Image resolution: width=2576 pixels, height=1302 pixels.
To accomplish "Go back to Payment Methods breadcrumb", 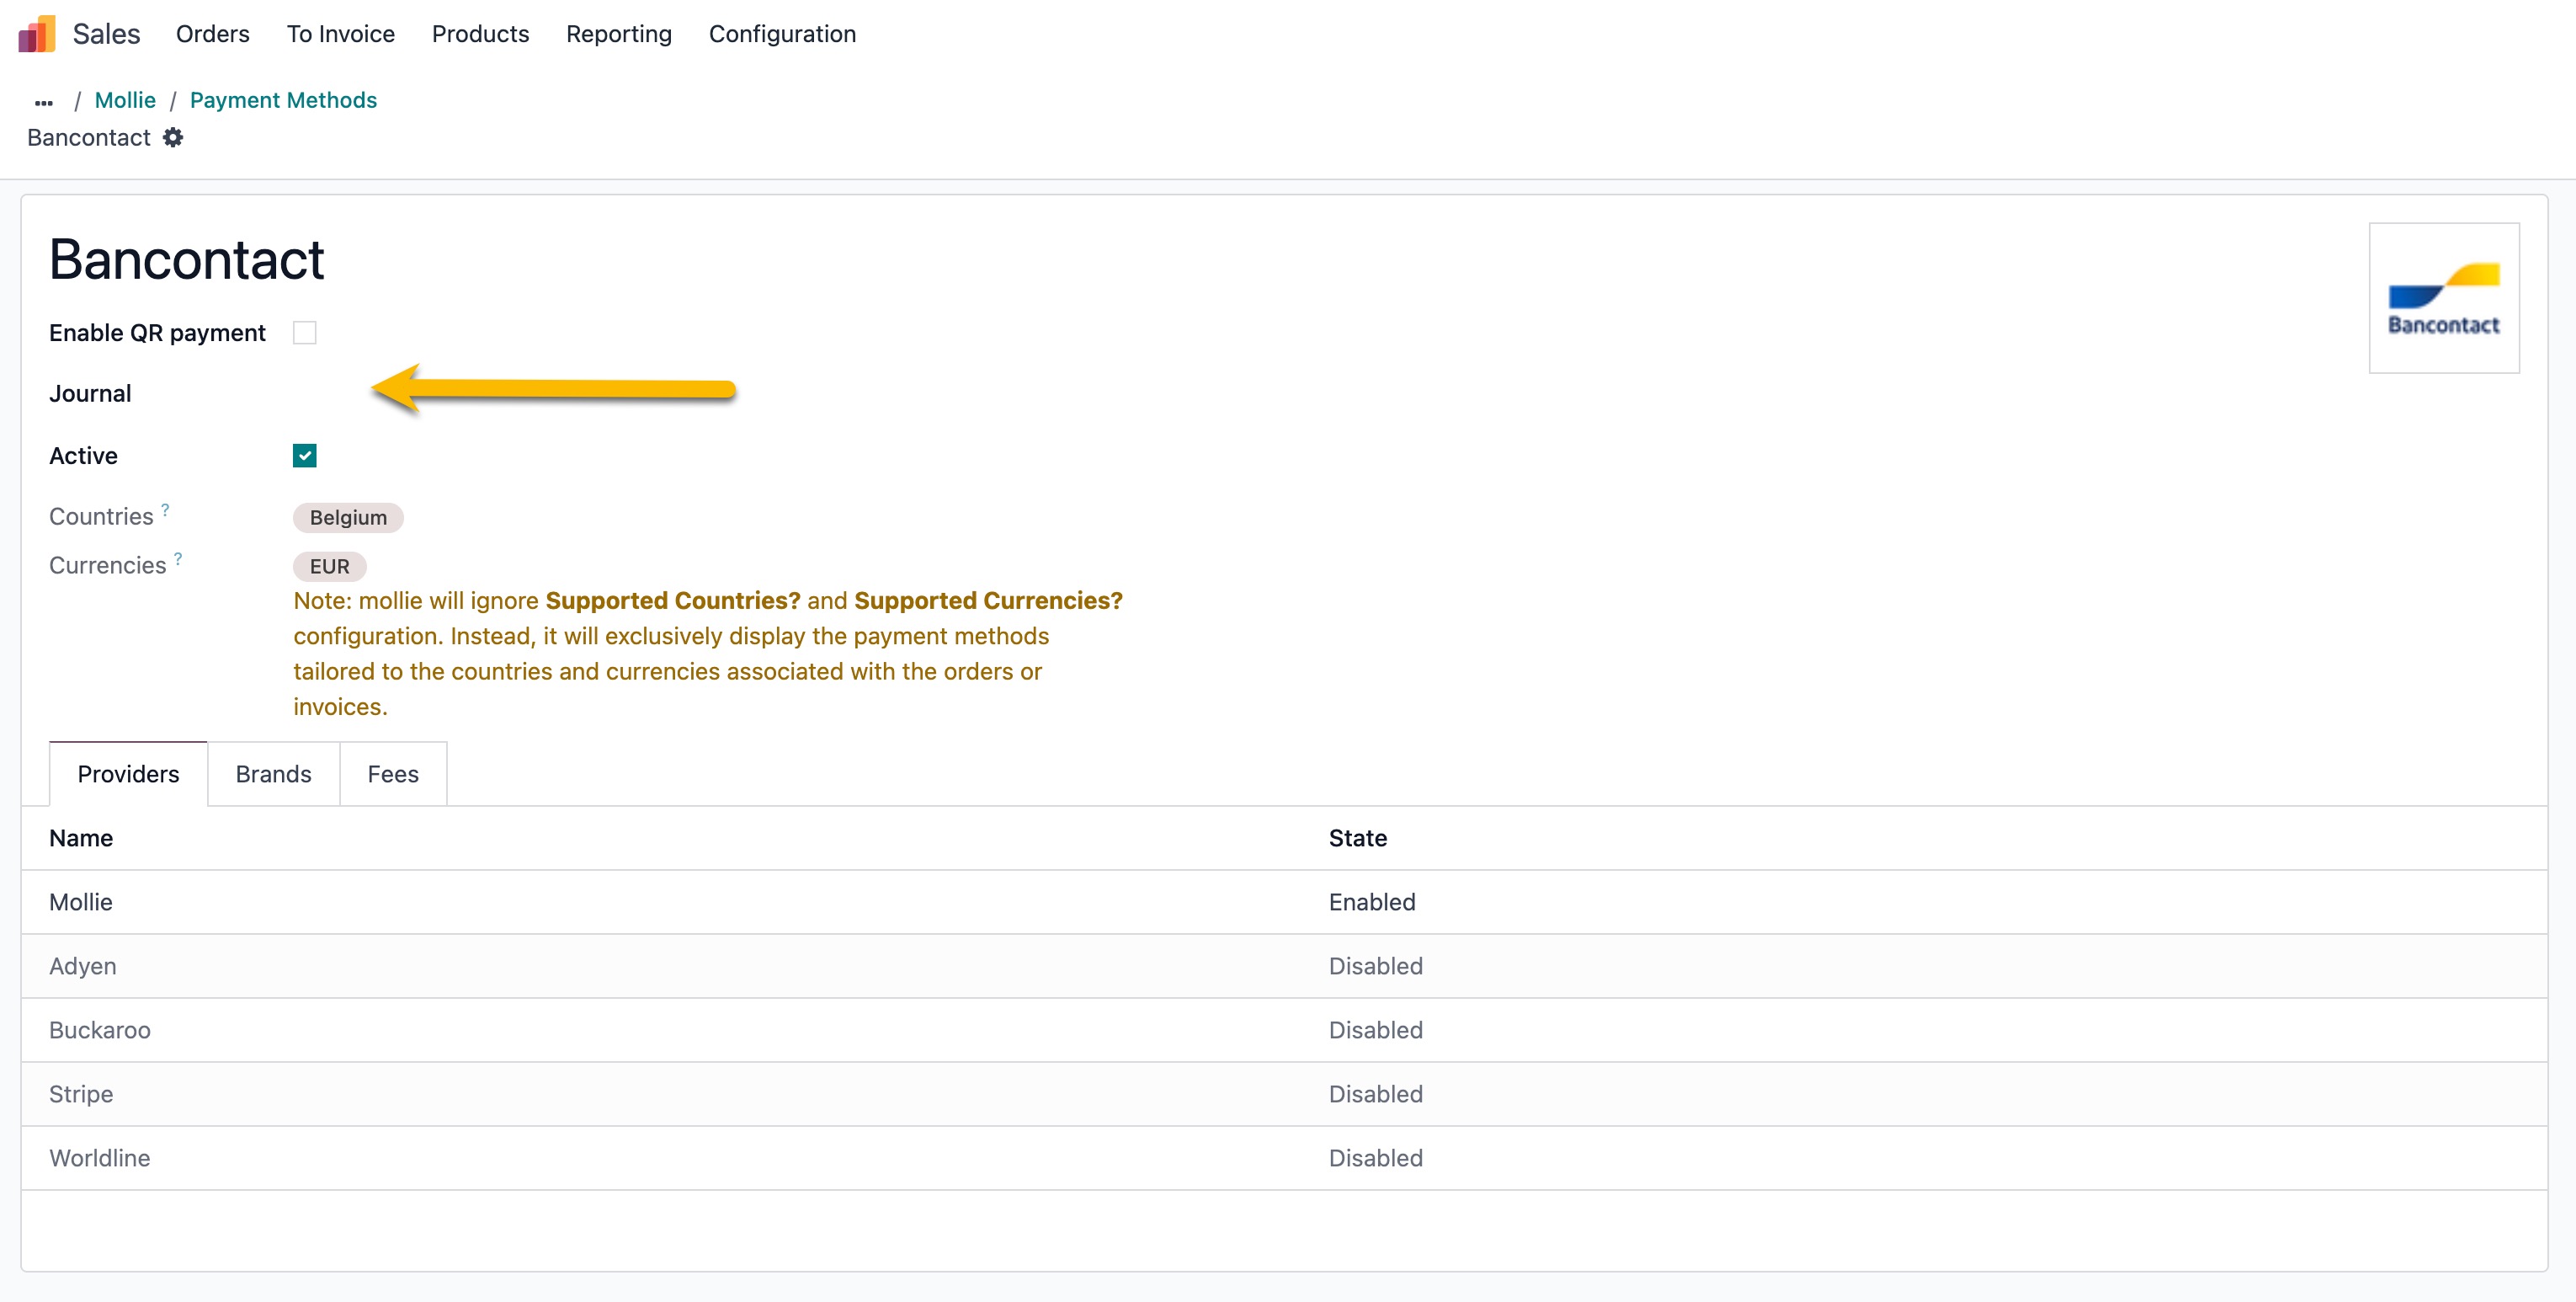I will tap(283, 100).
